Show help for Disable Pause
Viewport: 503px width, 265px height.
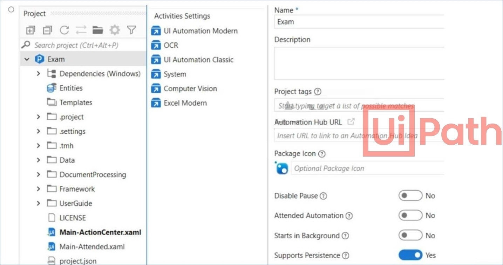pos(324,196)
